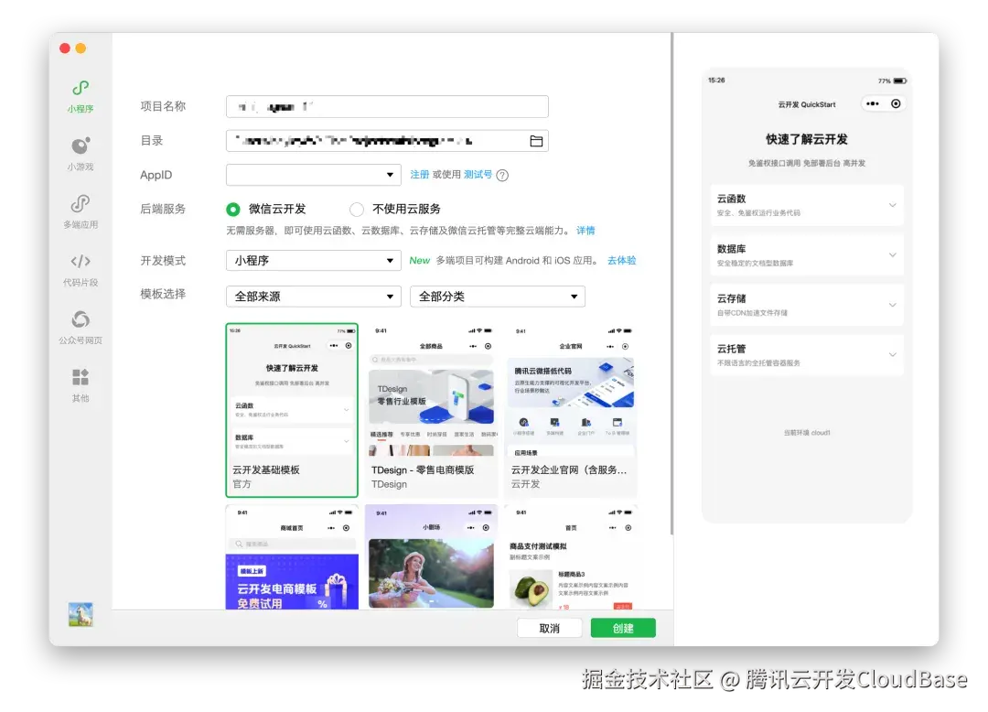Viewport: 988px width, 712px height.
Task: Open the AppID dropdown
Action: tap(313, 174)
